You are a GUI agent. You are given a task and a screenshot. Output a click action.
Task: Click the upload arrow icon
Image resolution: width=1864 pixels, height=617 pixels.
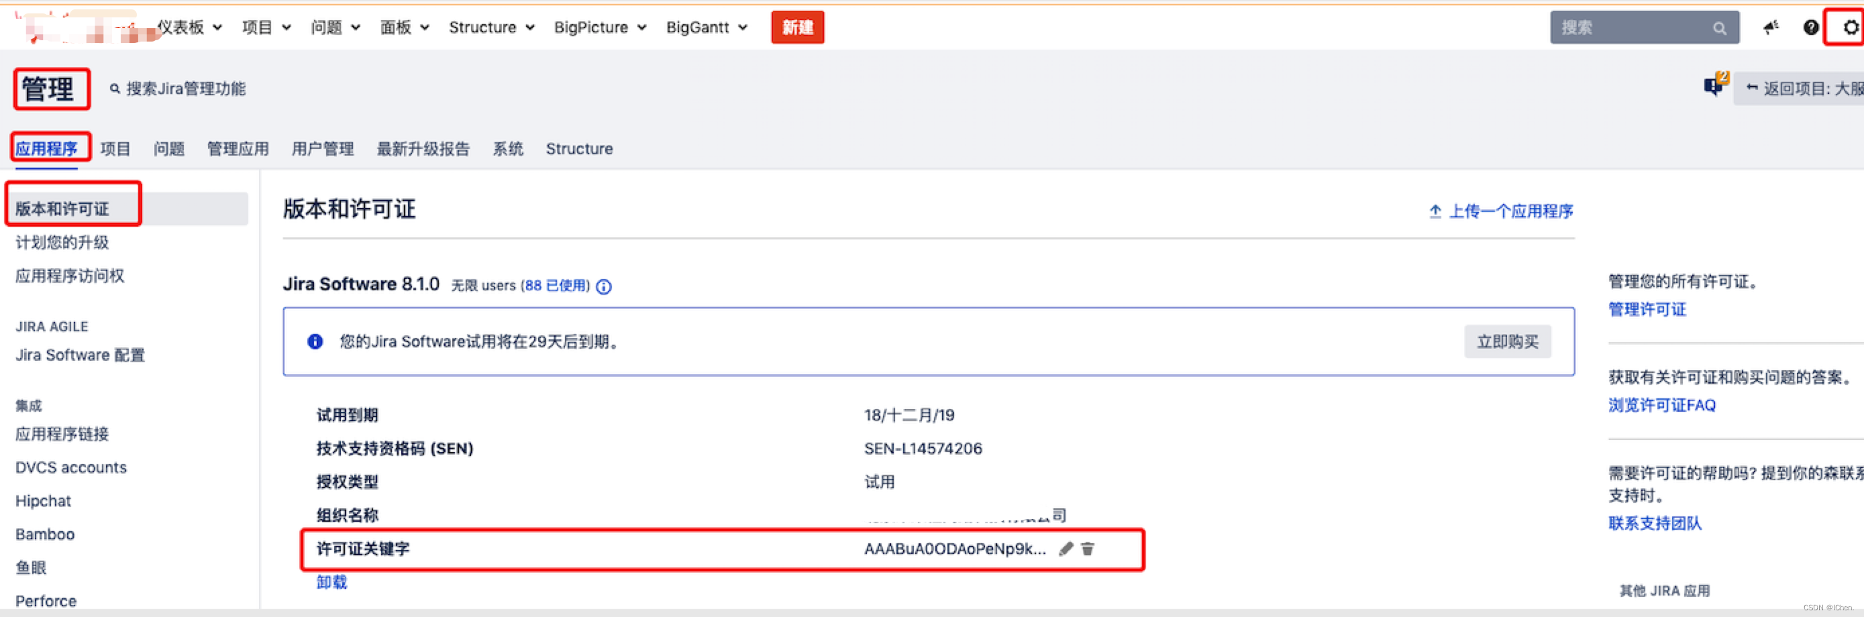tap(1435, 211)
